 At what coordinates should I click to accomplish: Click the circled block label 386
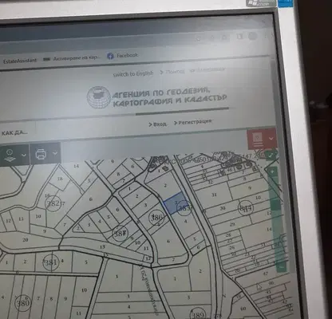point(156,218)
